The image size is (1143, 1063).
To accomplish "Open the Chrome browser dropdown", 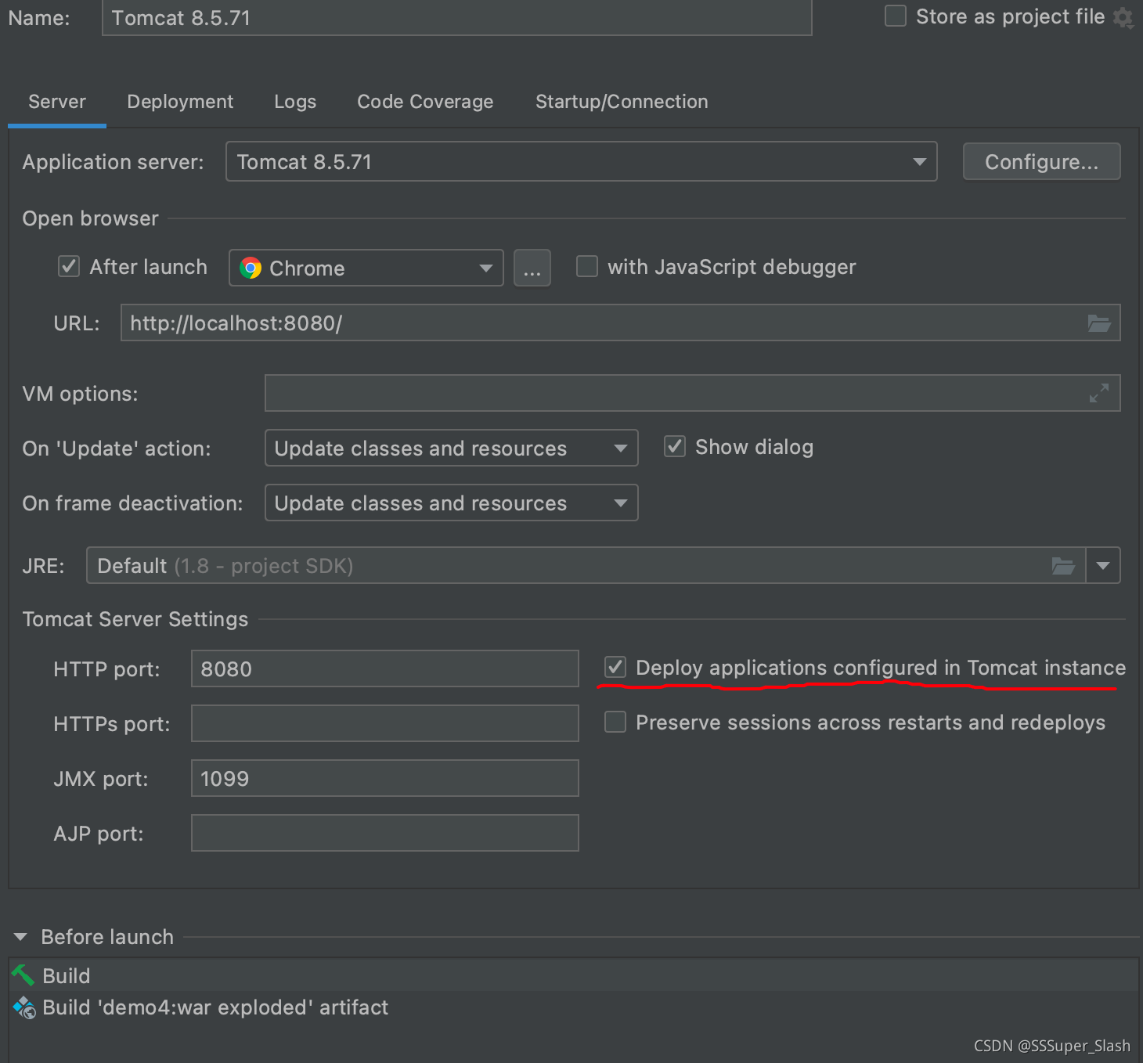I will pos(366,268).
